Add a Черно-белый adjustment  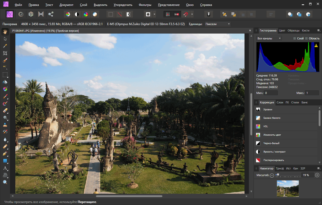(x=286, y=143)
